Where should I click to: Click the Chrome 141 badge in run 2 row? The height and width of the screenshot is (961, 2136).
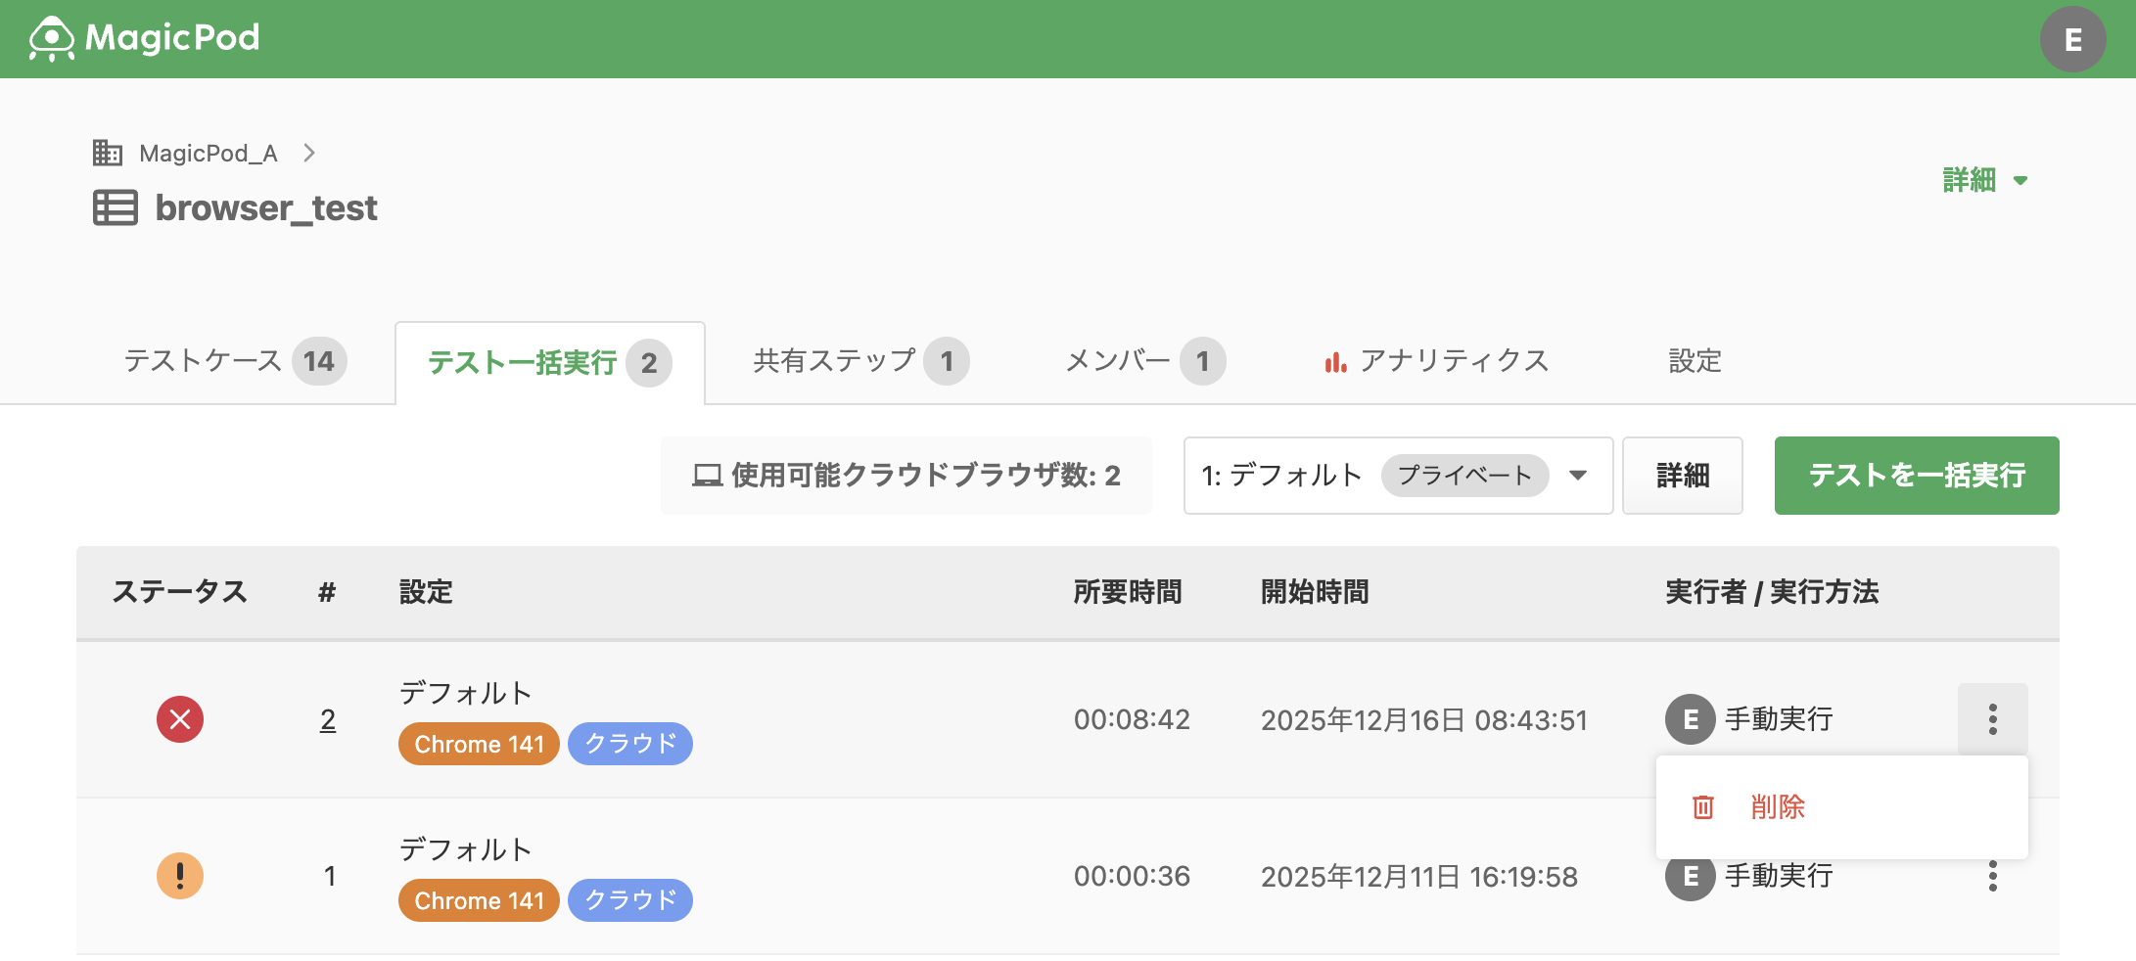click(x=479, y=744)
